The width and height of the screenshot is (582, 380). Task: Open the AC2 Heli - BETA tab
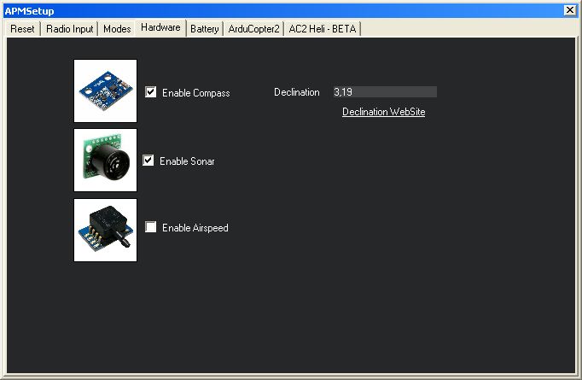click(x=323, y=28)
